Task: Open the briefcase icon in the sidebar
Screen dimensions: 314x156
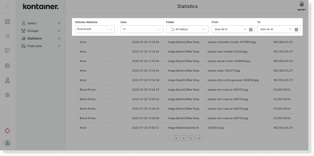Action: (7, 65)
